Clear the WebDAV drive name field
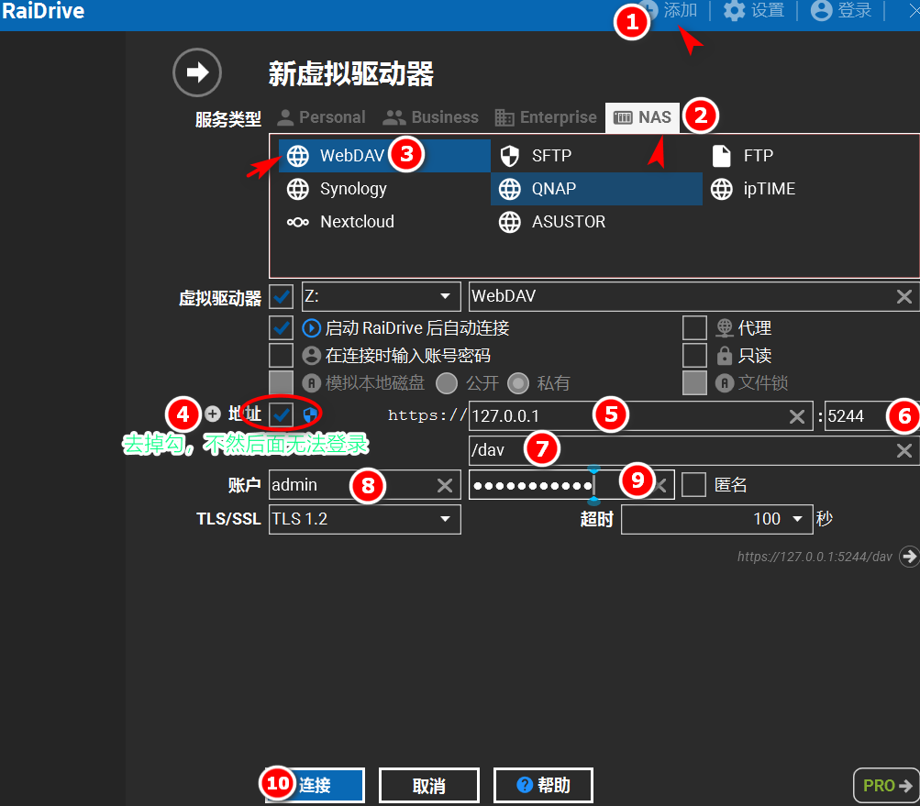Viewport: 920px width, 806px height. pyautogui.click(x=904, y=296)
